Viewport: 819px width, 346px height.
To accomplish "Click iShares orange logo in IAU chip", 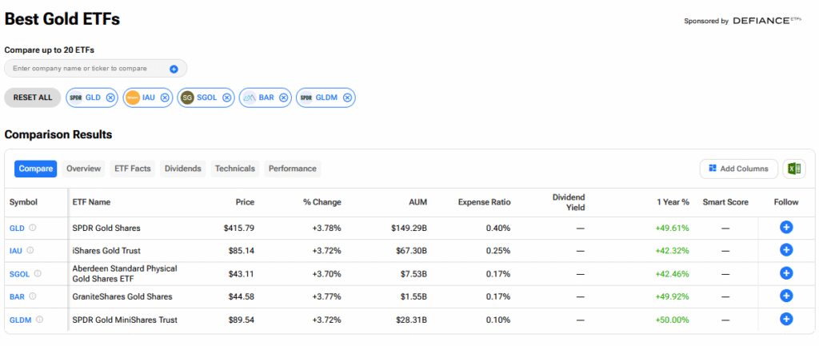I will [133, 97].
